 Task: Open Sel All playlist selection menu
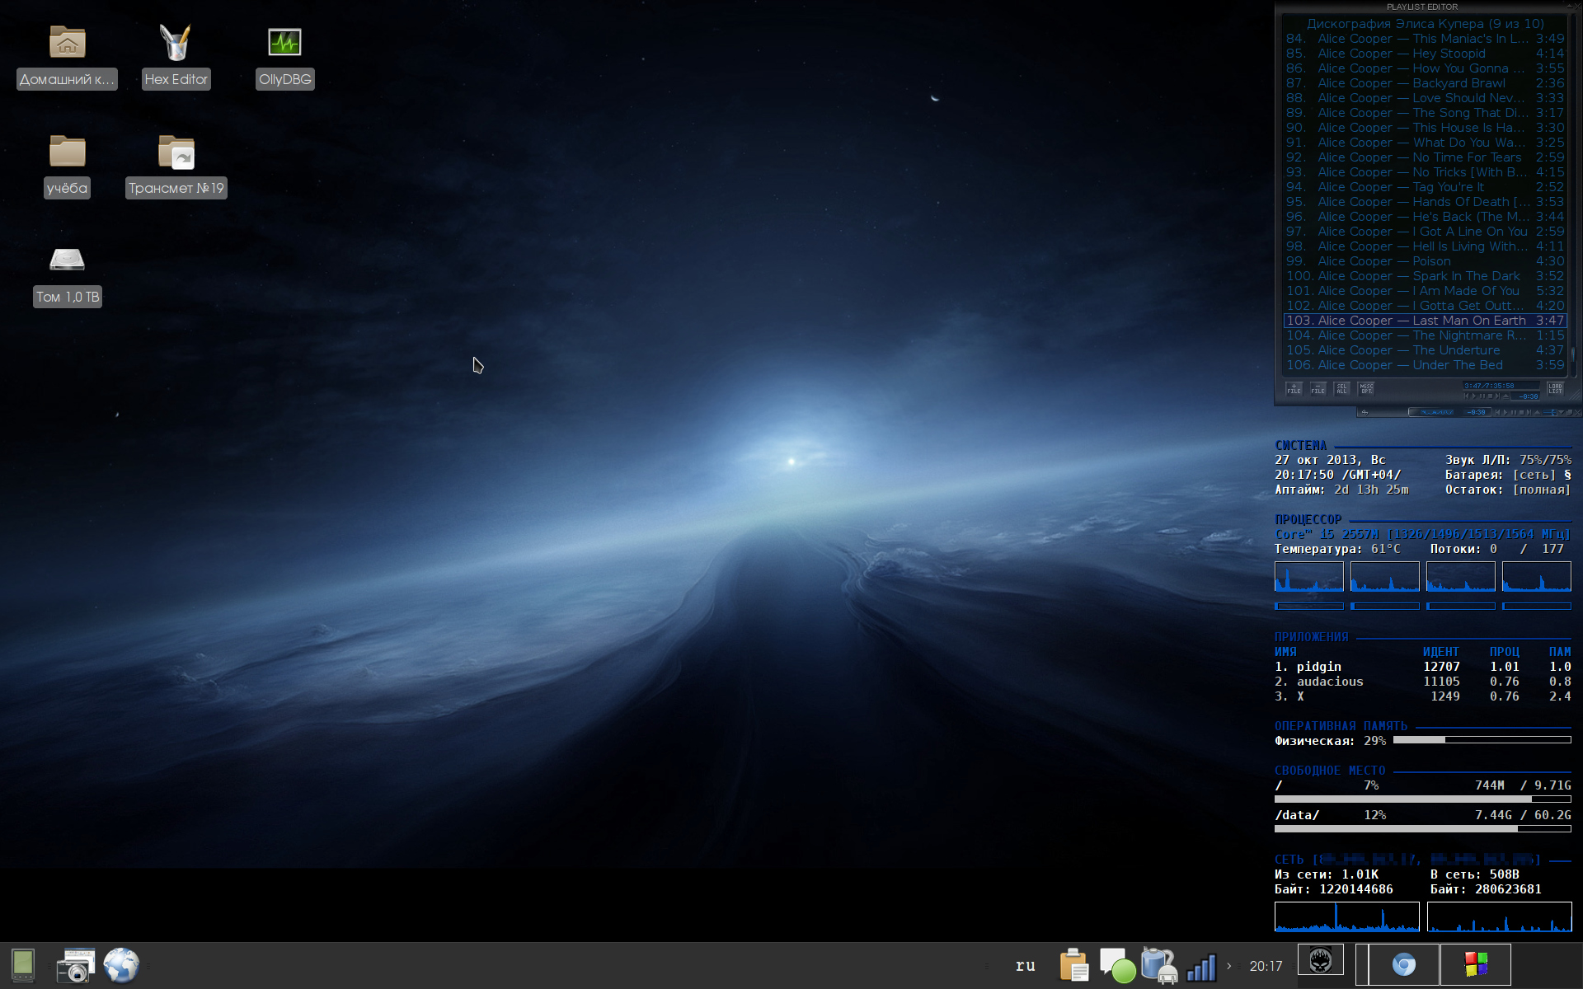[x=1341, y=388]
